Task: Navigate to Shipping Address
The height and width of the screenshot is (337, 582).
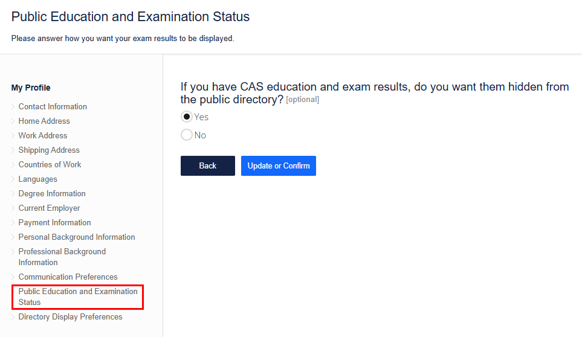Action: (x=49, y=150)
